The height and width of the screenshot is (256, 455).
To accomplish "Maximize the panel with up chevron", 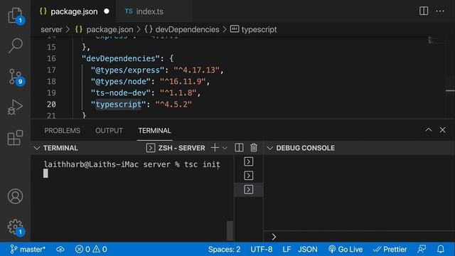I will 428,130.
